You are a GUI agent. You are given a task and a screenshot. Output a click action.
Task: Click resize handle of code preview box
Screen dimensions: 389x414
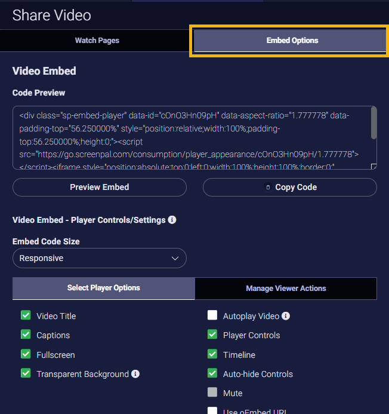(373, 167)
